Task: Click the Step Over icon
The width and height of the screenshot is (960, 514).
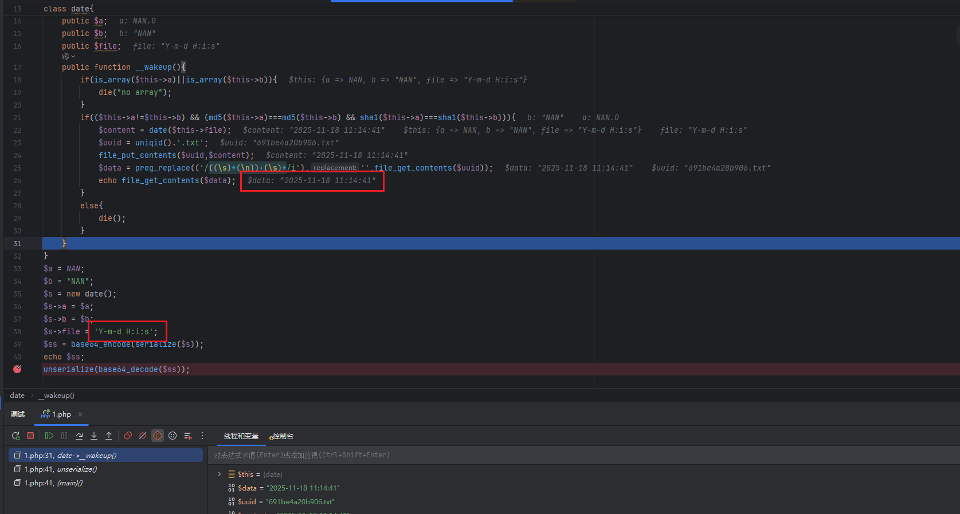Action: pos(79,436)
